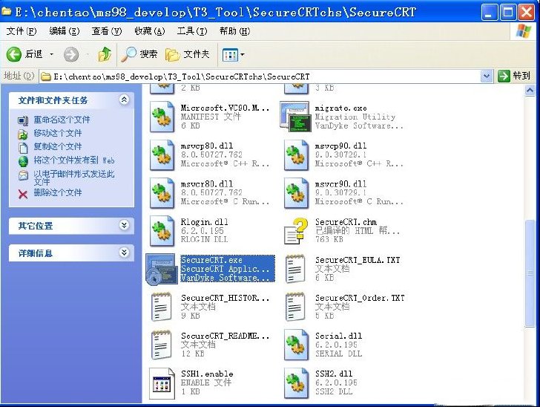Image resolution: width=540 pixels, height=407 pixels.
Task: Click the file name msvcr90.dll
Action: pyautogui.click(x=340, y=184)
